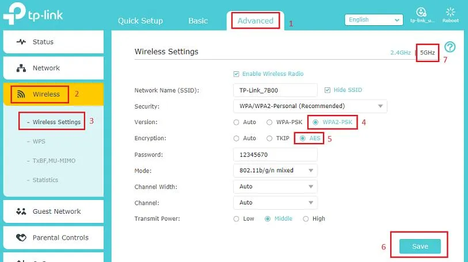The height and width of the screenshot is (262, 468).
Task: Switch to Advanced tab
Action: tap(256, 21)
